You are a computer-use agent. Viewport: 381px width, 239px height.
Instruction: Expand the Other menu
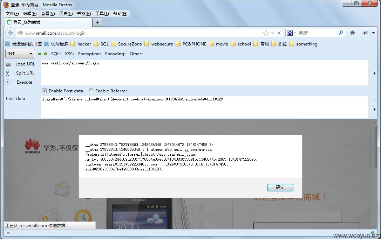[136, 54]
